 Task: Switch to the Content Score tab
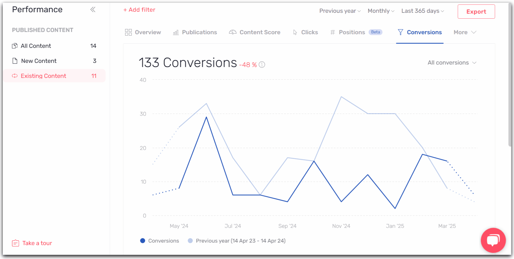click(x=254, y=32)
